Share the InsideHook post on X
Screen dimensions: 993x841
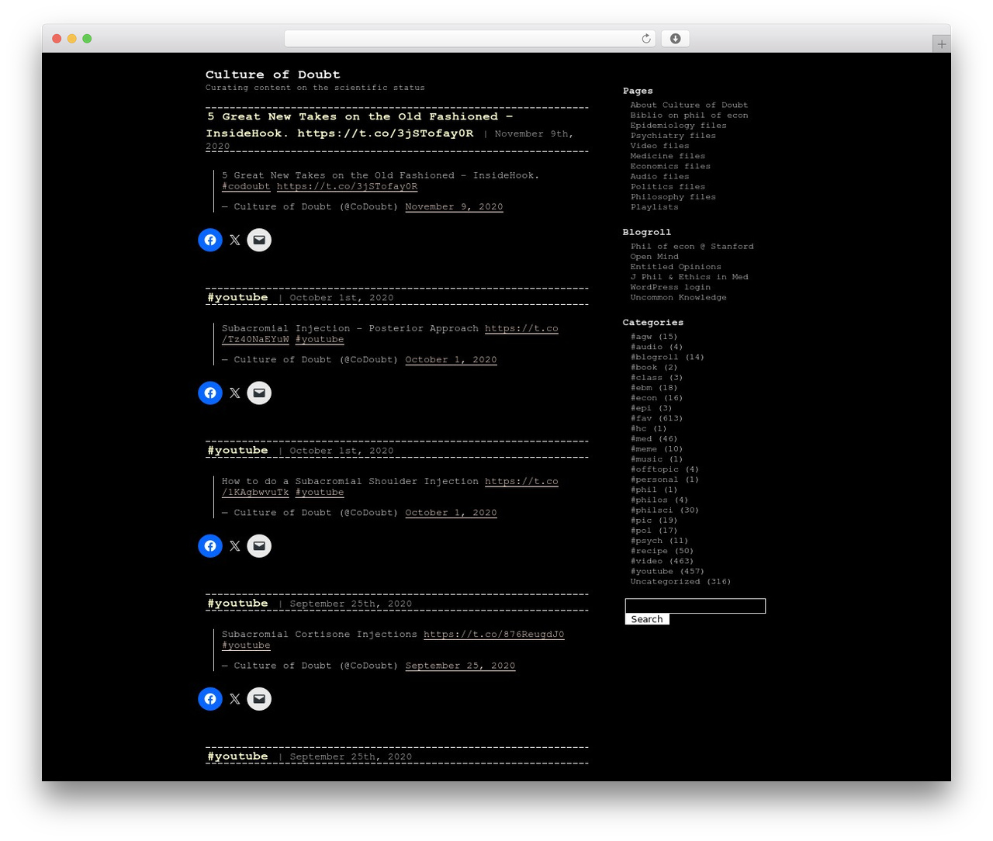[235, 240]
